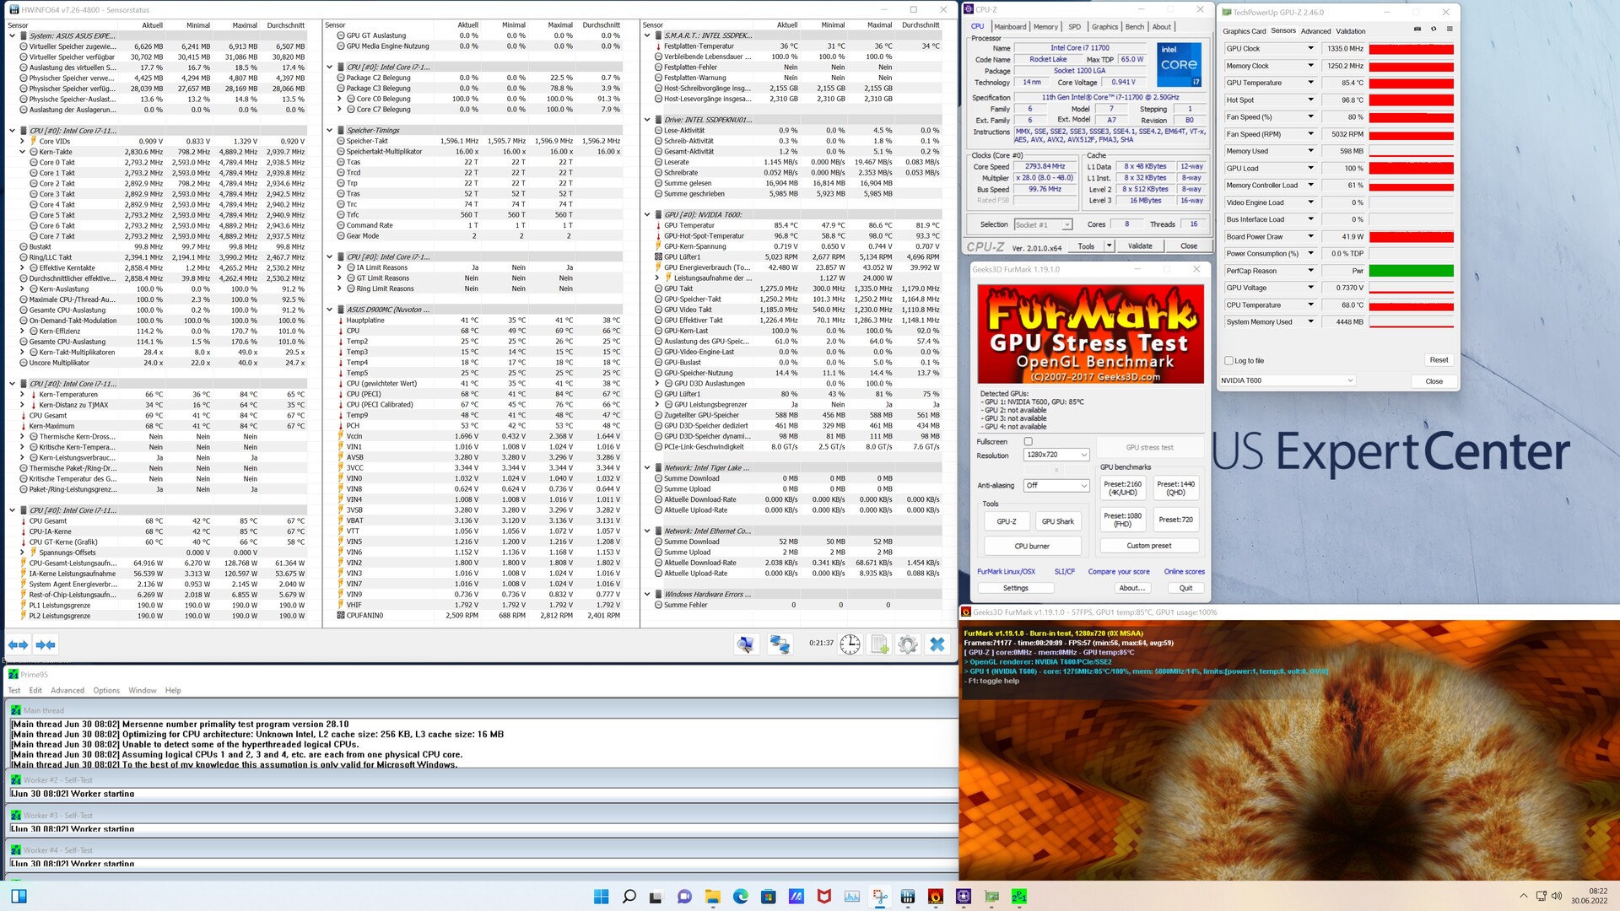Click the network monitors icon in HWiNFO toolbar
This screenshot has height=911, width=1620.
779,645
